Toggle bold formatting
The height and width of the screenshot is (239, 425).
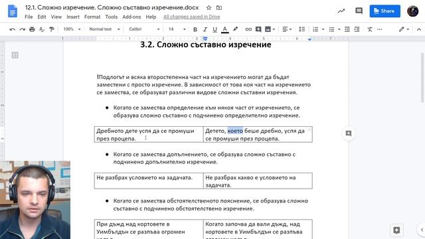point(195,29)
